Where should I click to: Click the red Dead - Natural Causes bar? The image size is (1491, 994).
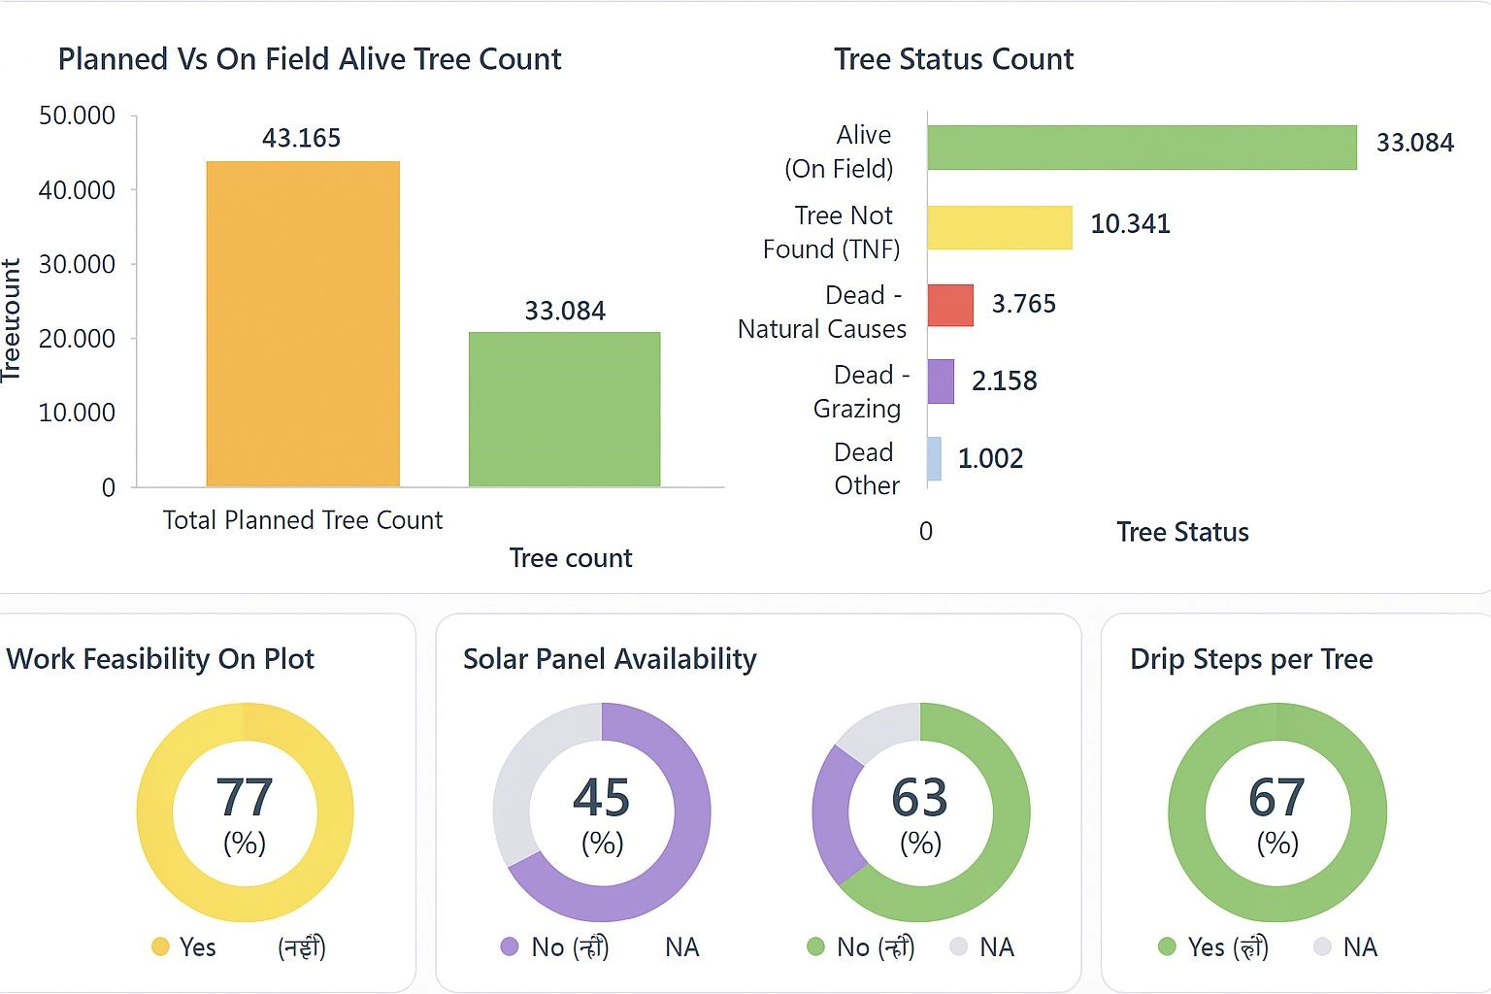tap(950, 305)
